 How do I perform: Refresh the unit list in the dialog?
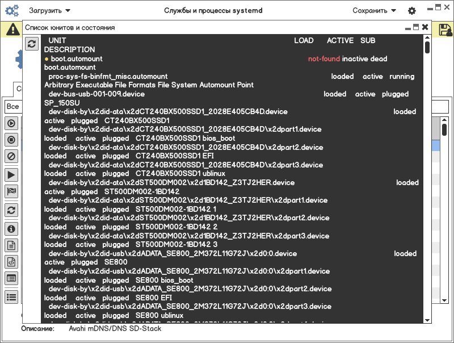[x=32, y=44]
